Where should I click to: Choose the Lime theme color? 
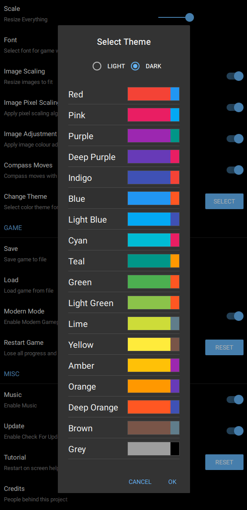[123, 323]
